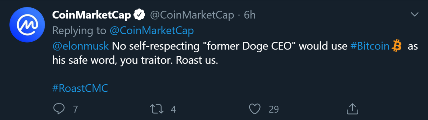
Task: Click the like count 29
Action: click(274, 109)
